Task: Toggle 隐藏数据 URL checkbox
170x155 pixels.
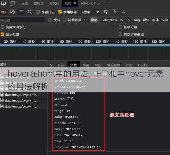Action: [65, 20]
